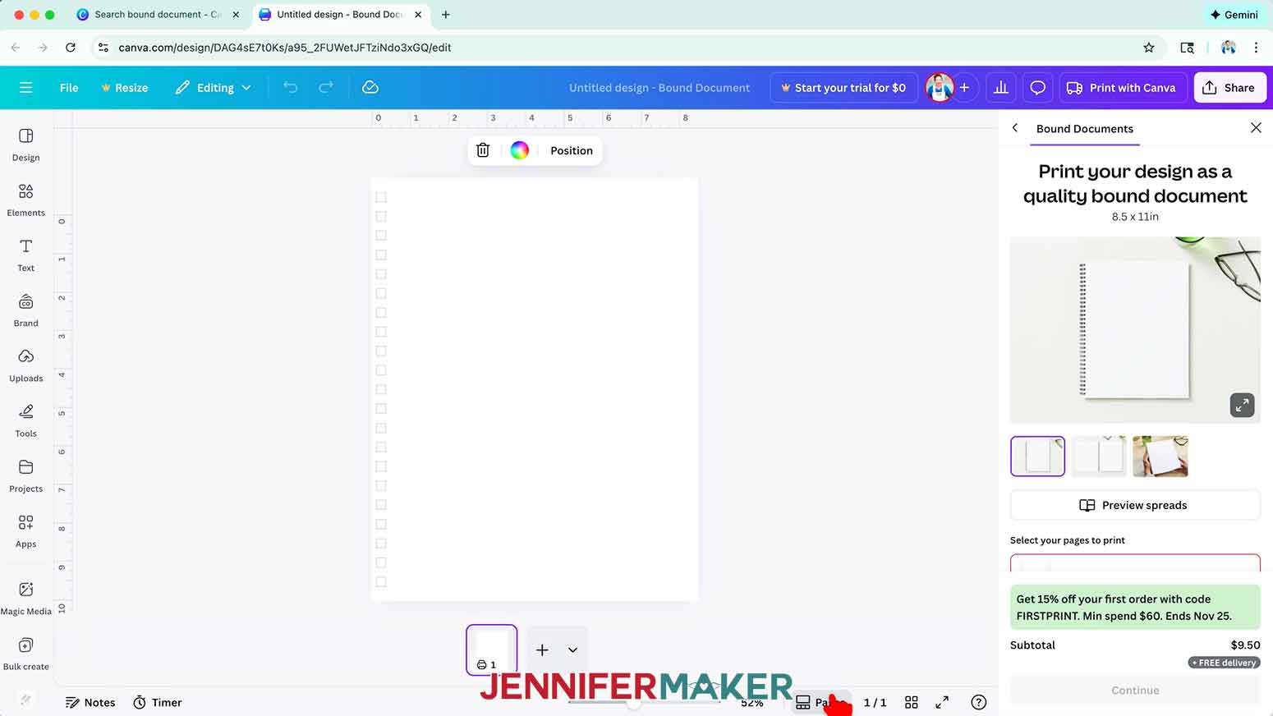Select first bound document preview thumbnail
1273x716 pixels.
[1037, 456]
